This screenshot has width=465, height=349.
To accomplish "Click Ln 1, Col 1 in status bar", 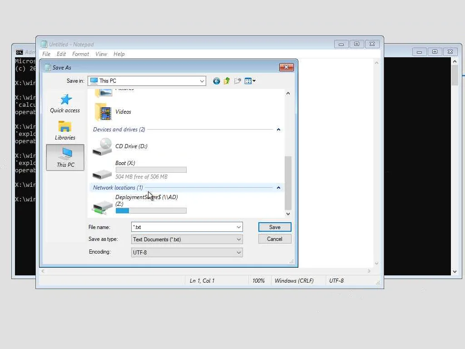I will tap(202, 281).
